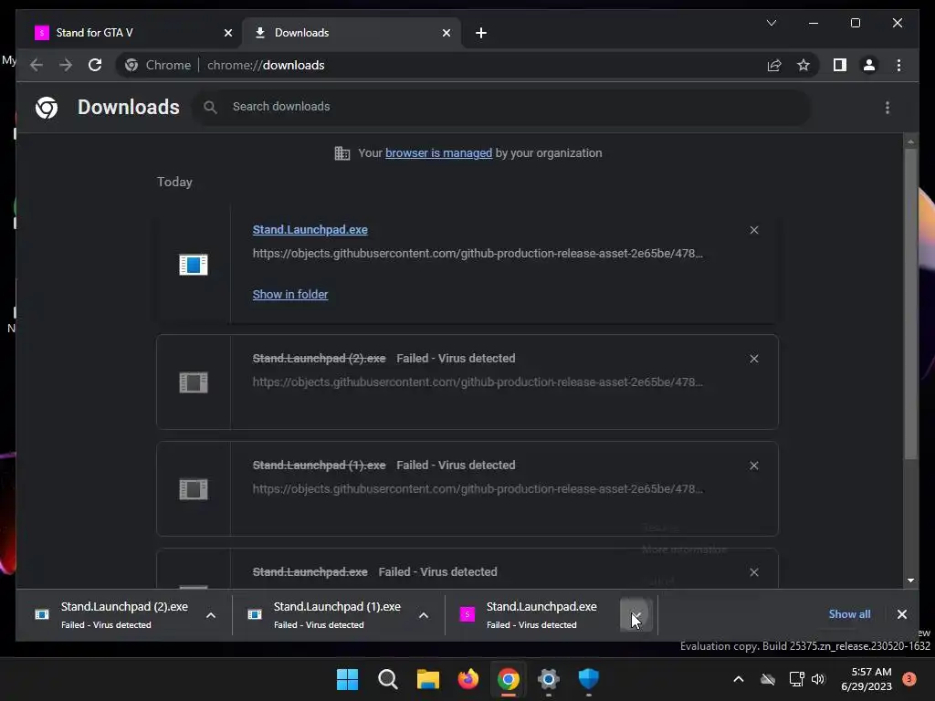Open the side panel icon
This screenshot has height=701, width=935.
[x=840, y=65]
